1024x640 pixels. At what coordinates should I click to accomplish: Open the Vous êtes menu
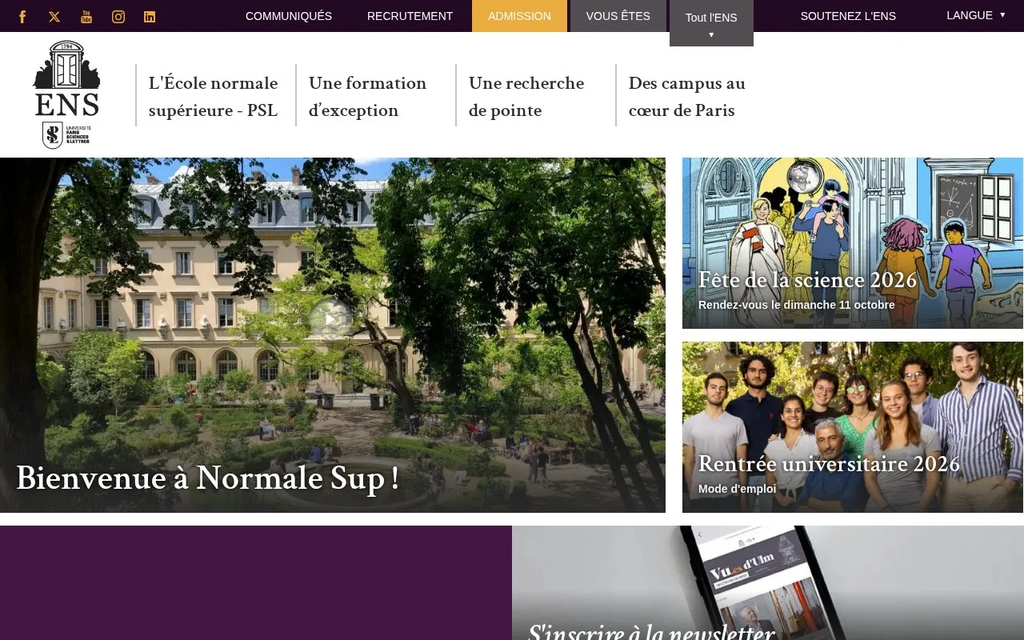pos(618,16)
